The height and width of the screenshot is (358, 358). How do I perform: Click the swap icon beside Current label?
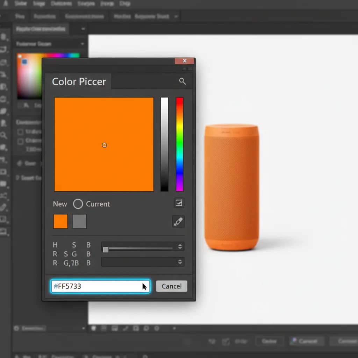point(179,203)
